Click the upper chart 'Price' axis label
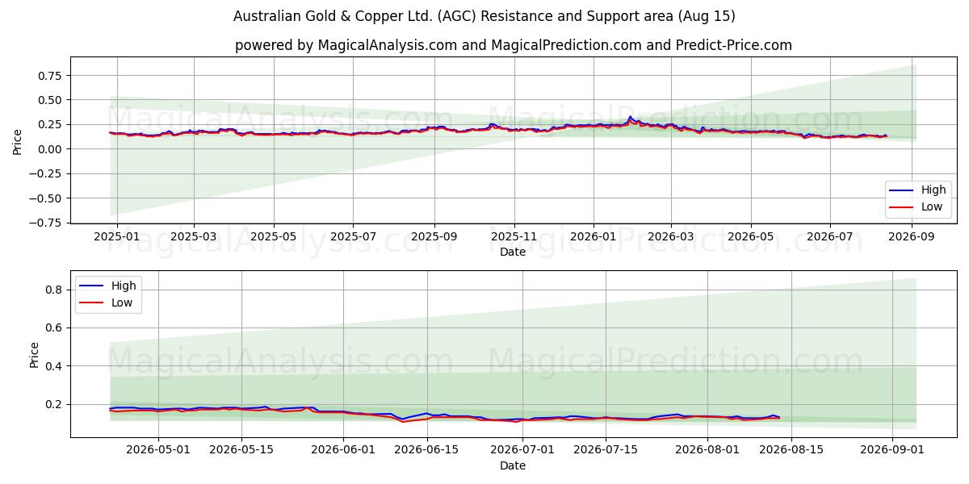This screenshot has width=969, height=484. [18, 140]
